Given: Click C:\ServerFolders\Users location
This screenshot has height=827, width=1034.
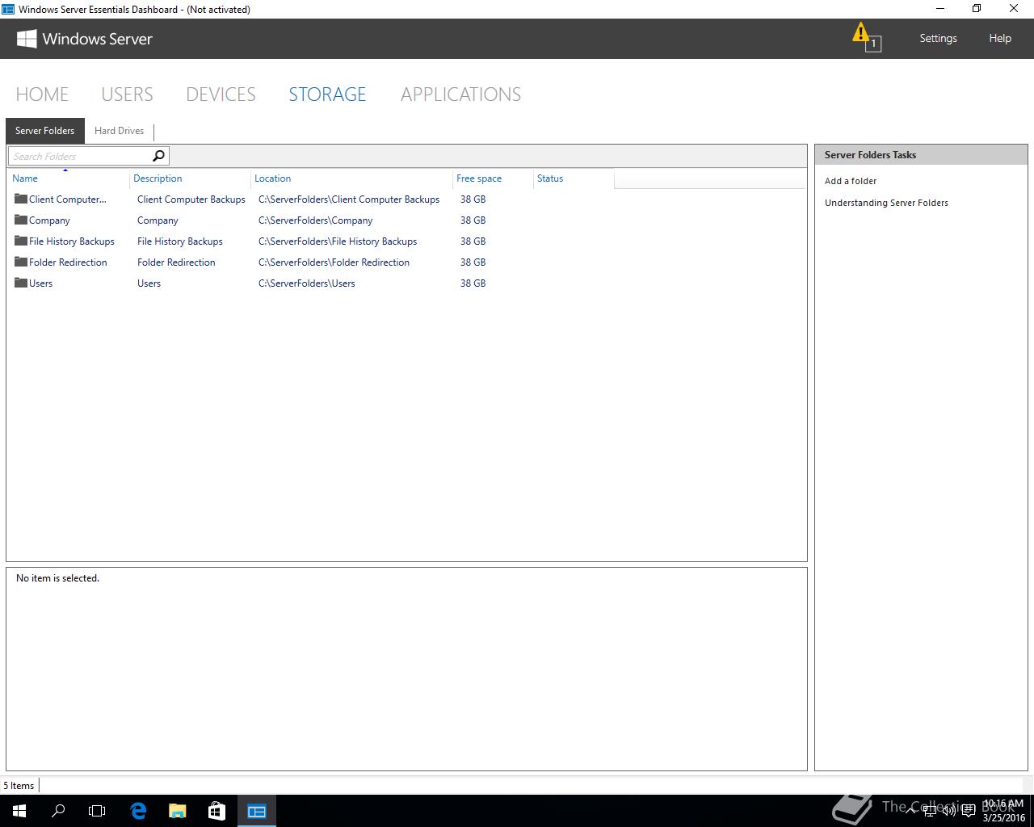Looking at the screenshot, I should [x=307, y=283].
